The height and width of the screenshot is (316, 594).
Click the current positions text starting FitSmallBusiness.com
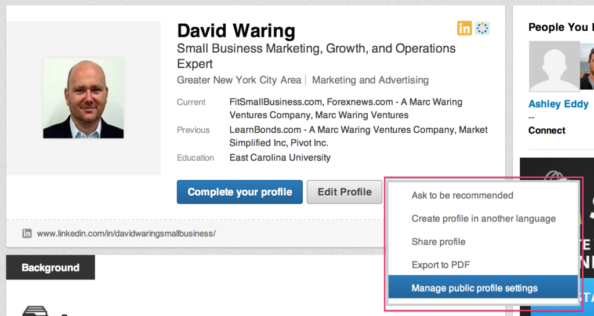pos(346,108)
